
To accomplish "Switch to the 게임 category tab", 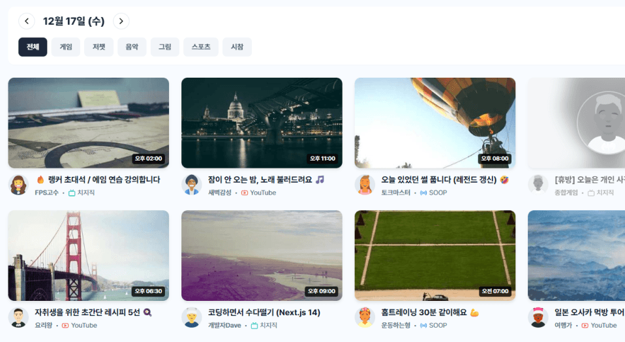I will click(x=66, y=47).
